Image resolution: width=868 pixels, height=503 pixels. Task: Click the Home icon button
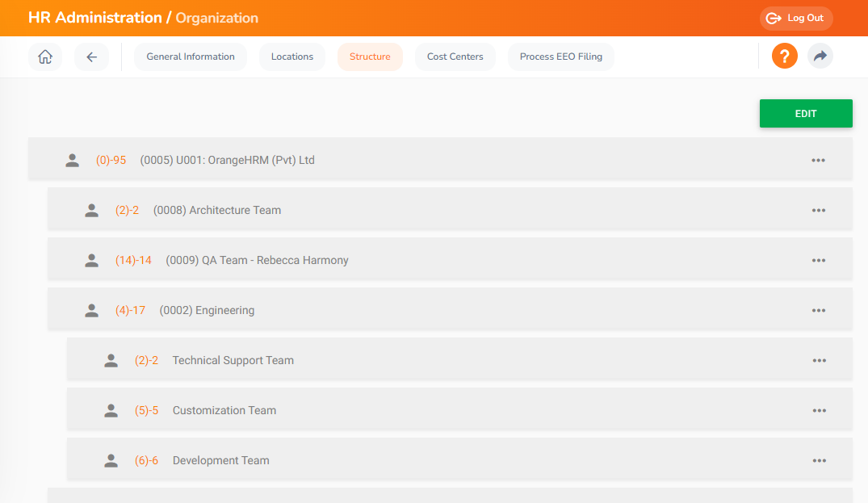click(x=45, y=57)
